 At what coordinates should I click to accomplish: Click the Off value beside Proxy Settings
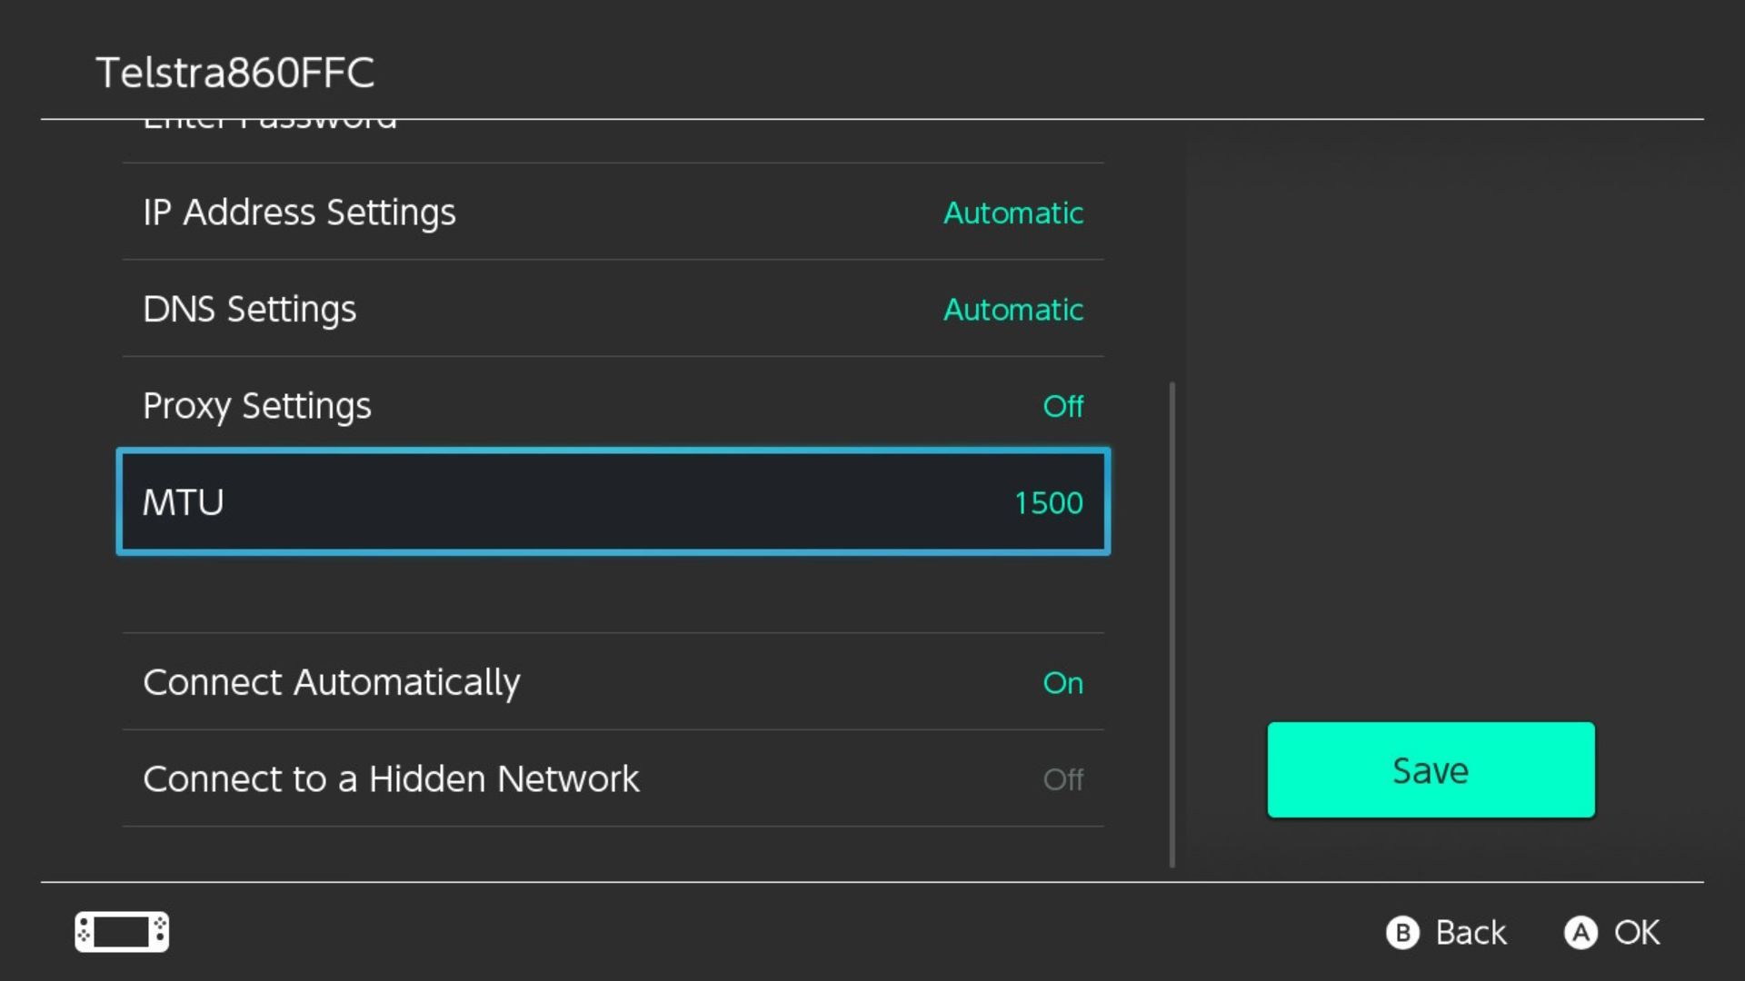pos(1062,406)
